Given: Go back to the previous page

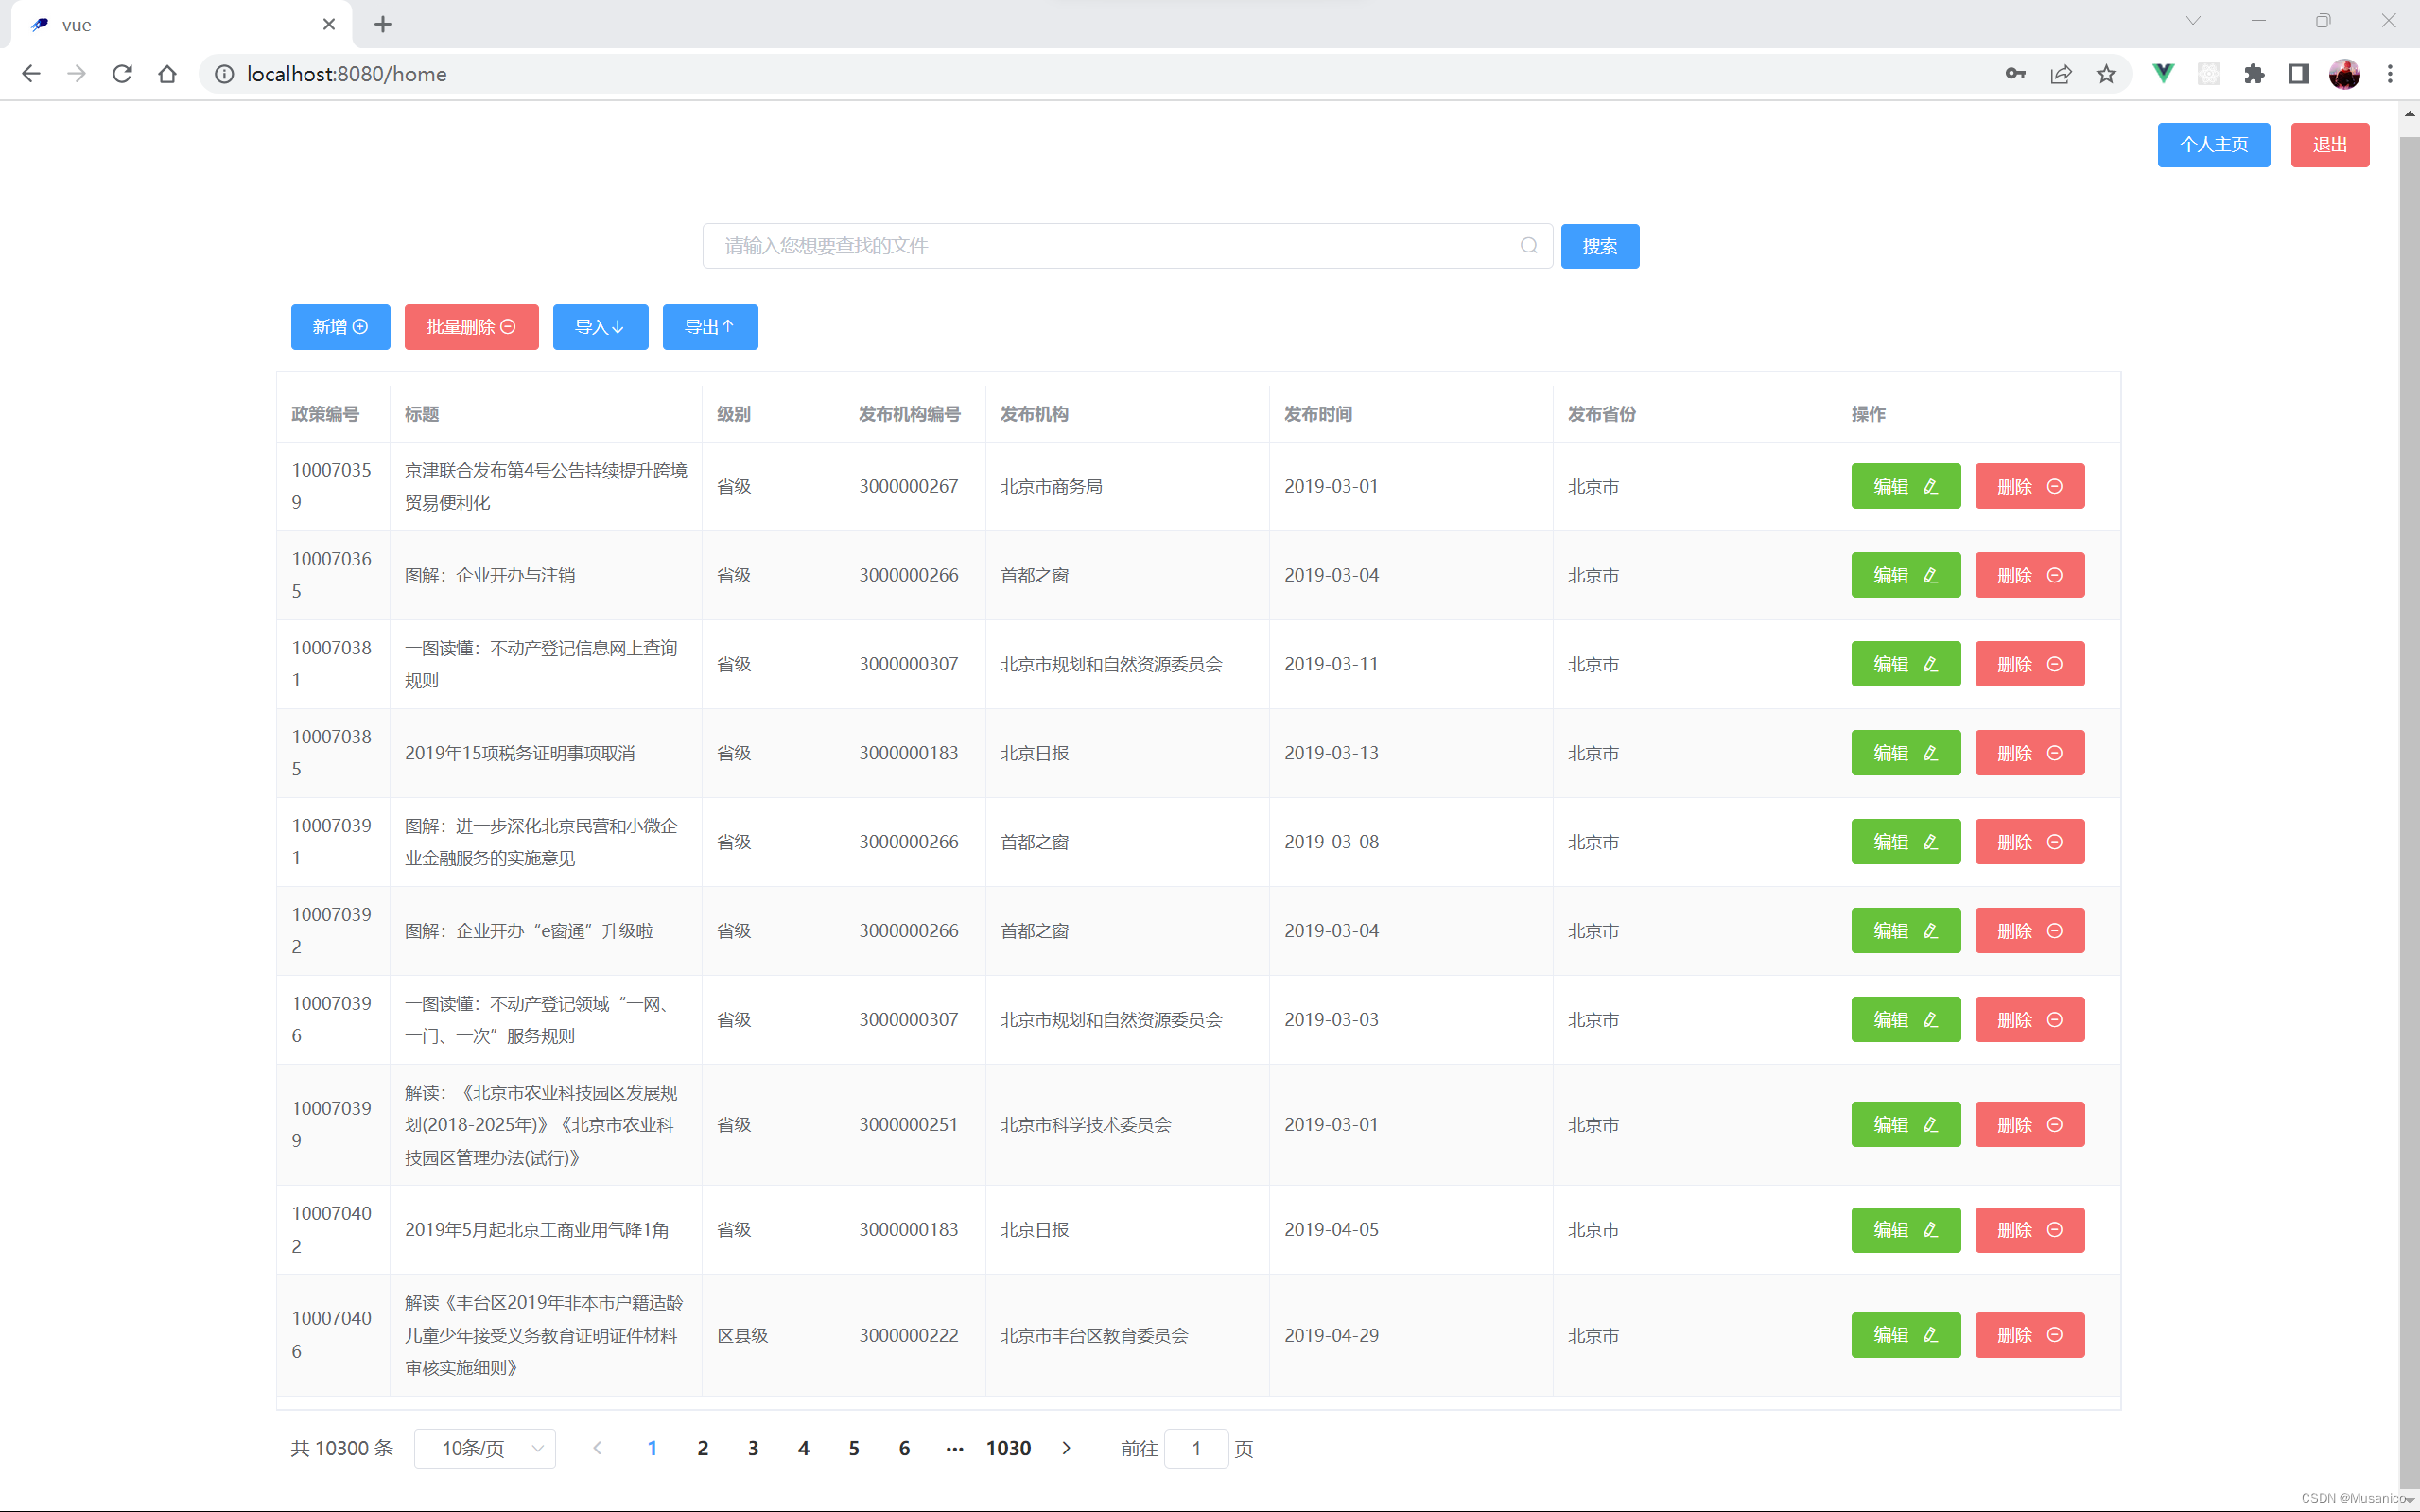Looking at the screenshot, I should point(31,74).
